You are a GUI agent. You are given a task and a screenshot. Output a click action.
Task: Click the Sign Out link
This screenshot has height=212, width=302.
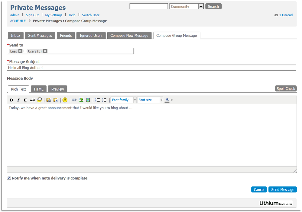32,15
